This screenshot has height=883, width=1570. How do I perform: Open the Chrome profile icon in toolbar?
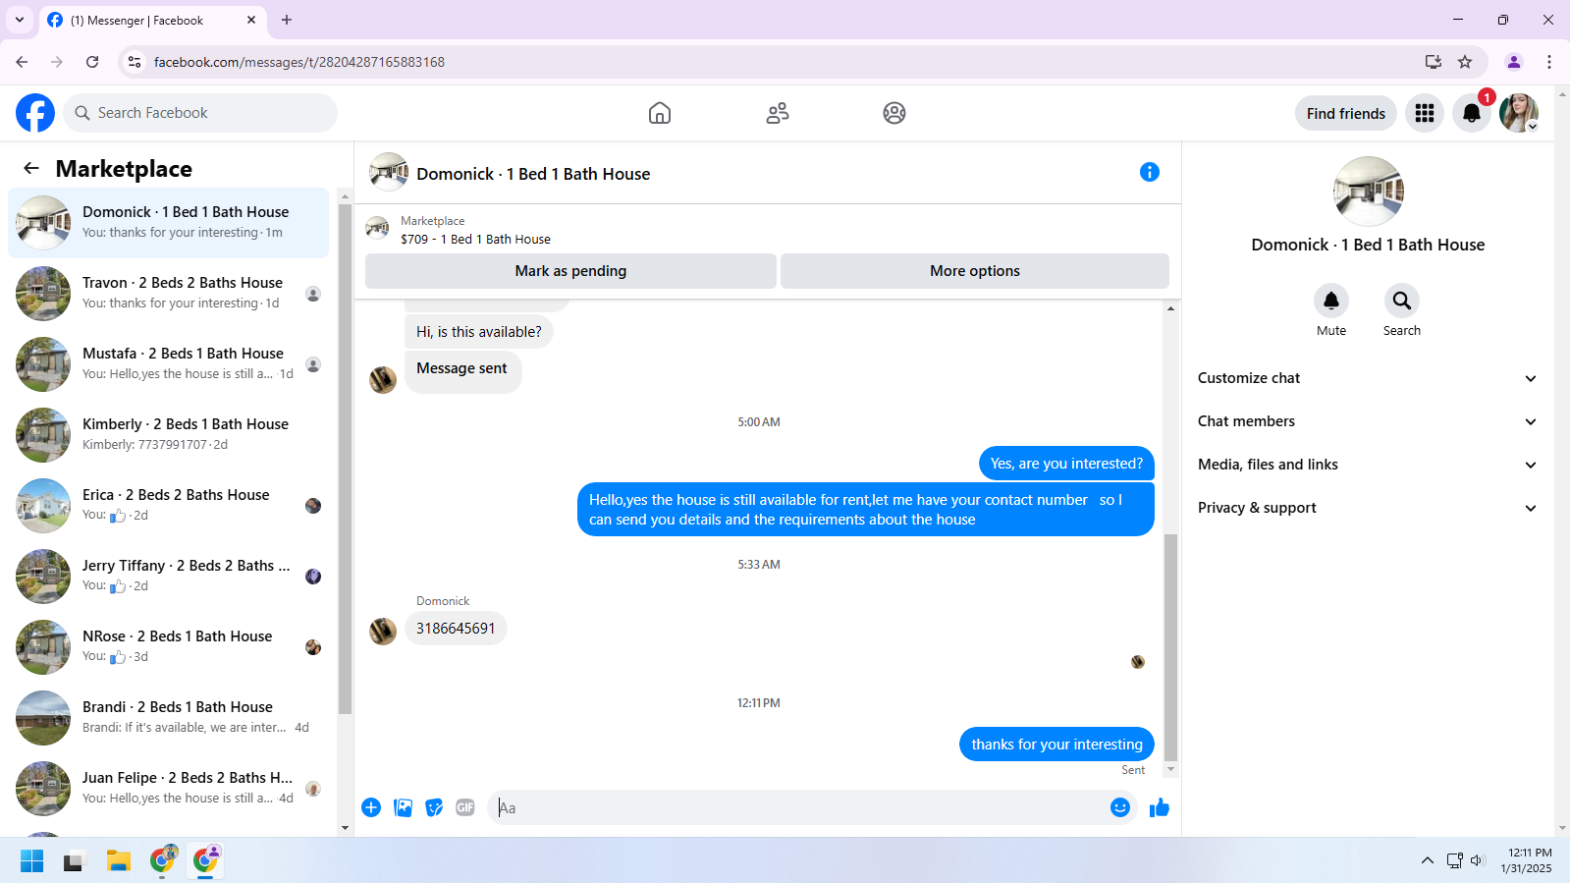[x=1514, y=62]
